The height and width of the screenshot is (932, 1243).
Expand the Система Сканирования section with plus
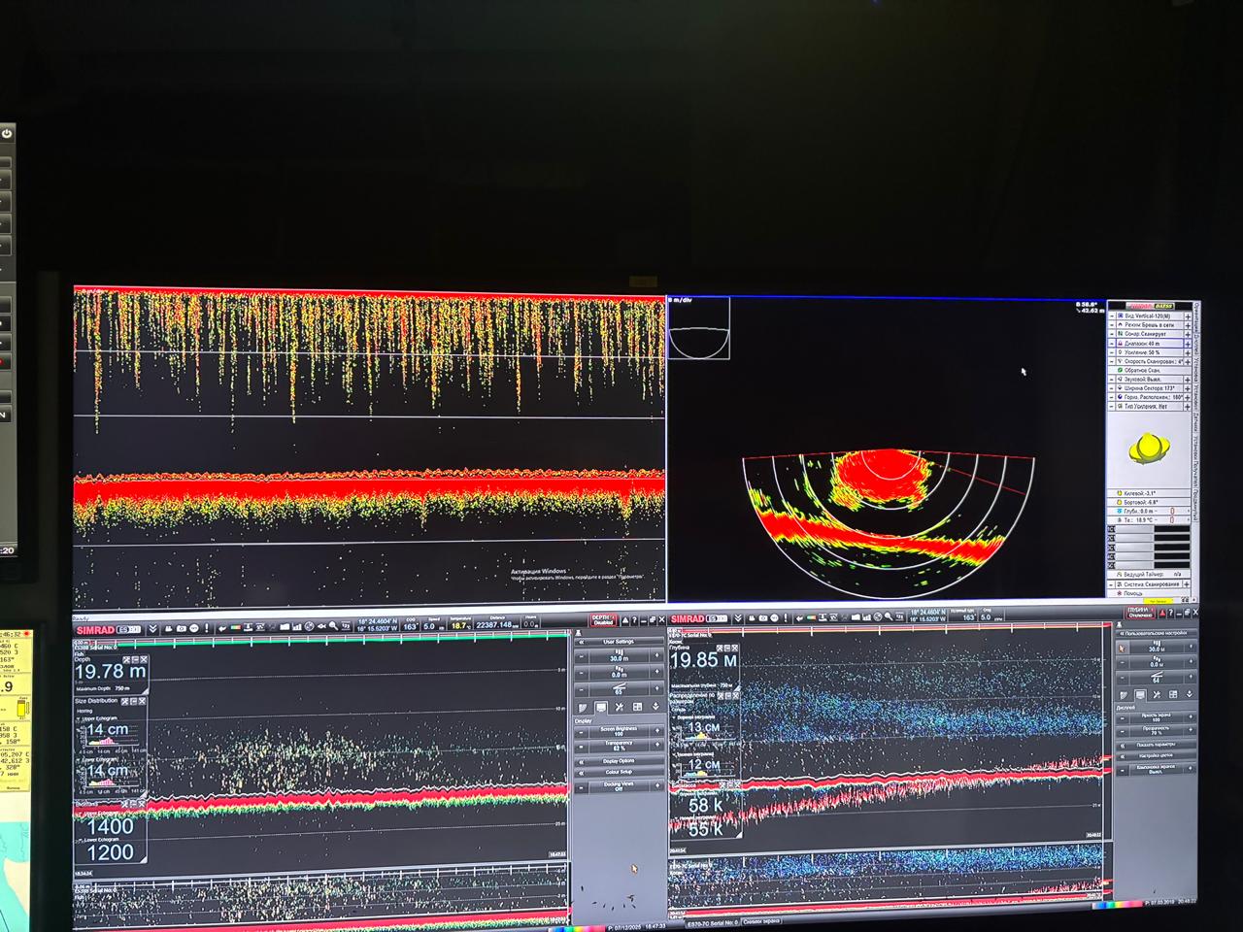(x=1187, y=584)
